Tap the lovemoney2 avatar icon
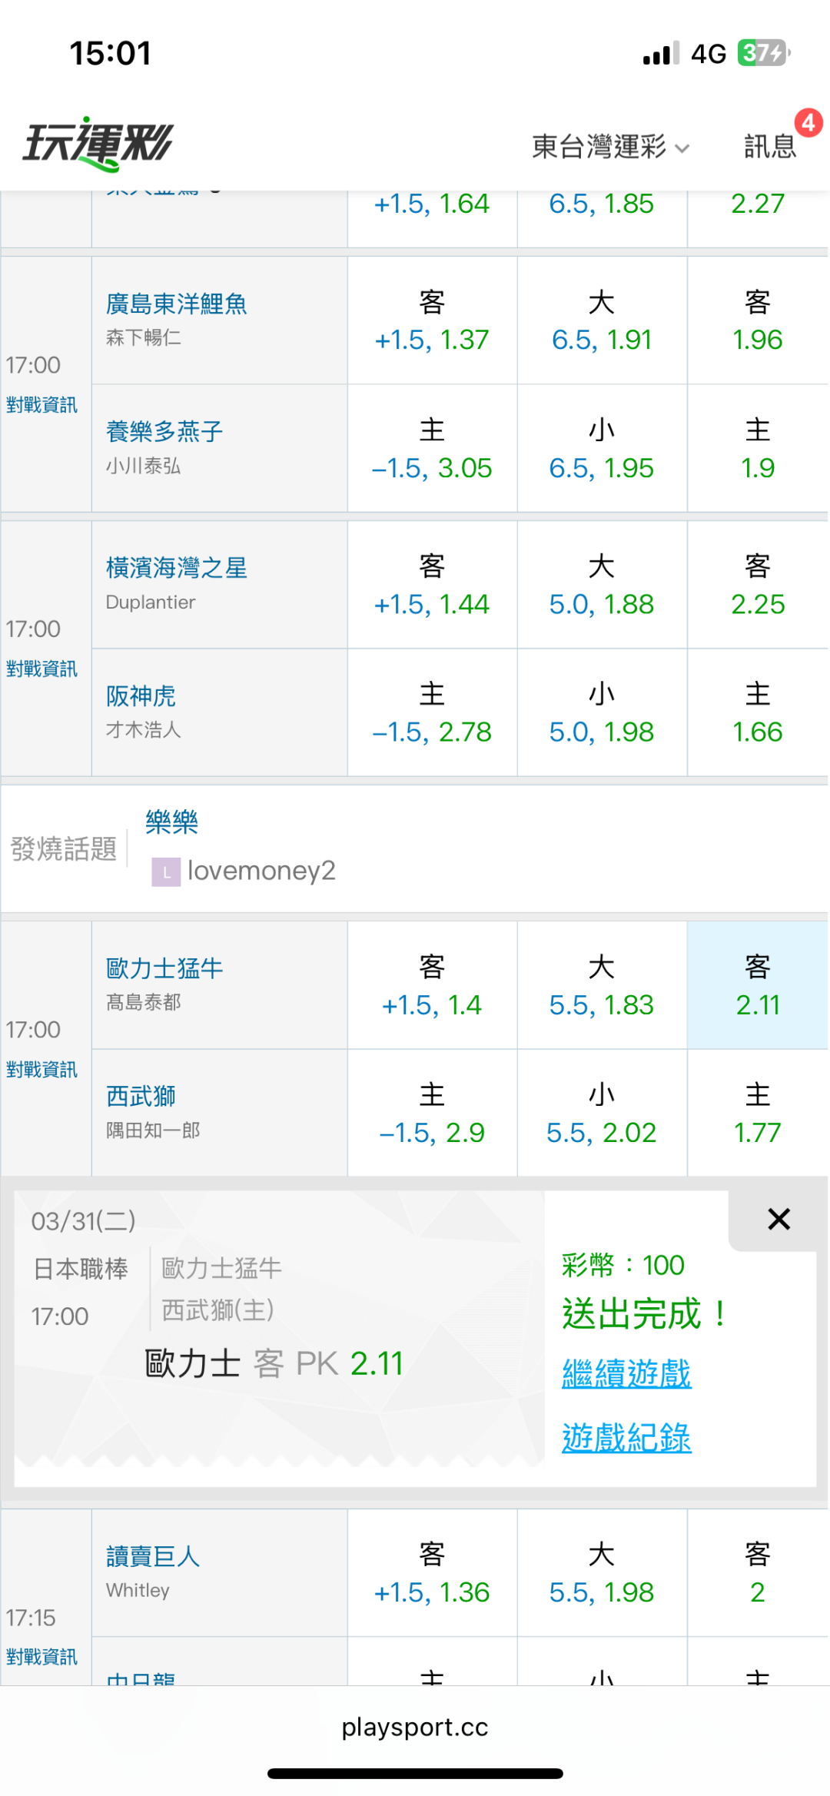This screenshot has height=1796, width=830. (166, 871)
